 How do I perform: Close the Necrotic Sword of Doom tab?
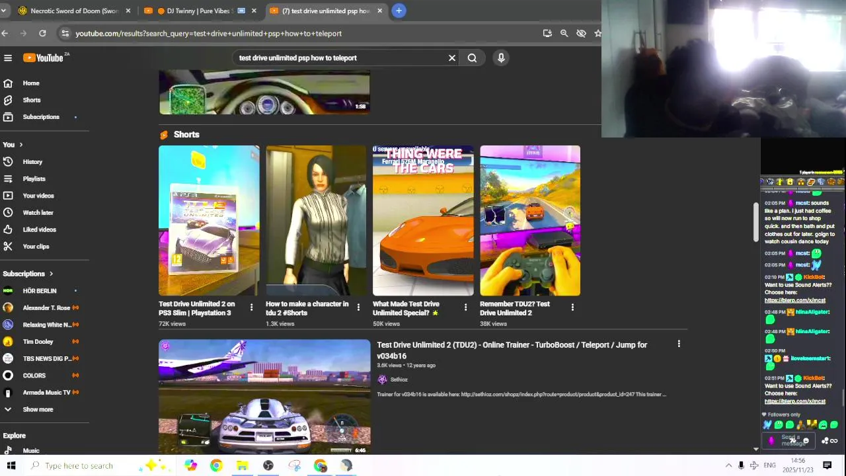pyautogui.click(x=128, y=11)
